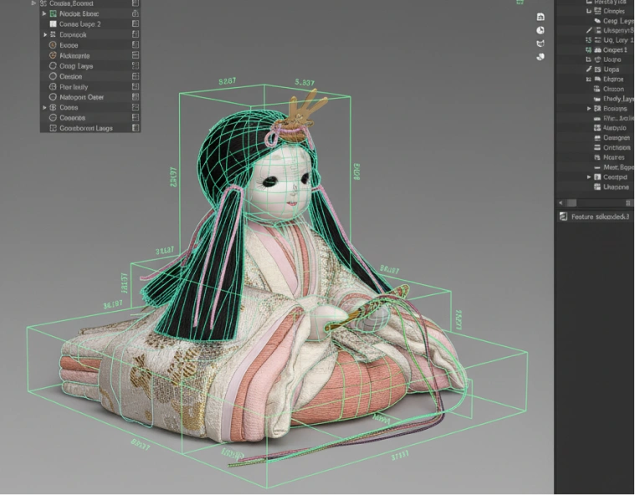Expand the Corpncok tree item

45,34
